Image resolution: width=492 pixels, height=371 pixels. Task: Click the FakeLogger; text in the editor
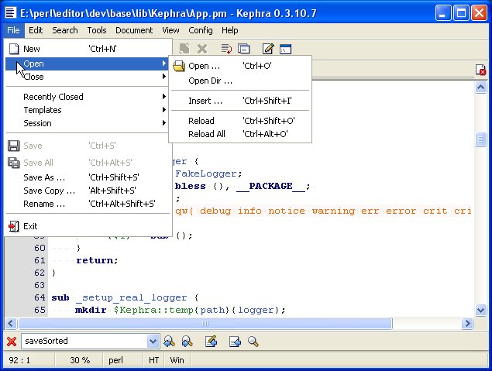coord(208,173)
